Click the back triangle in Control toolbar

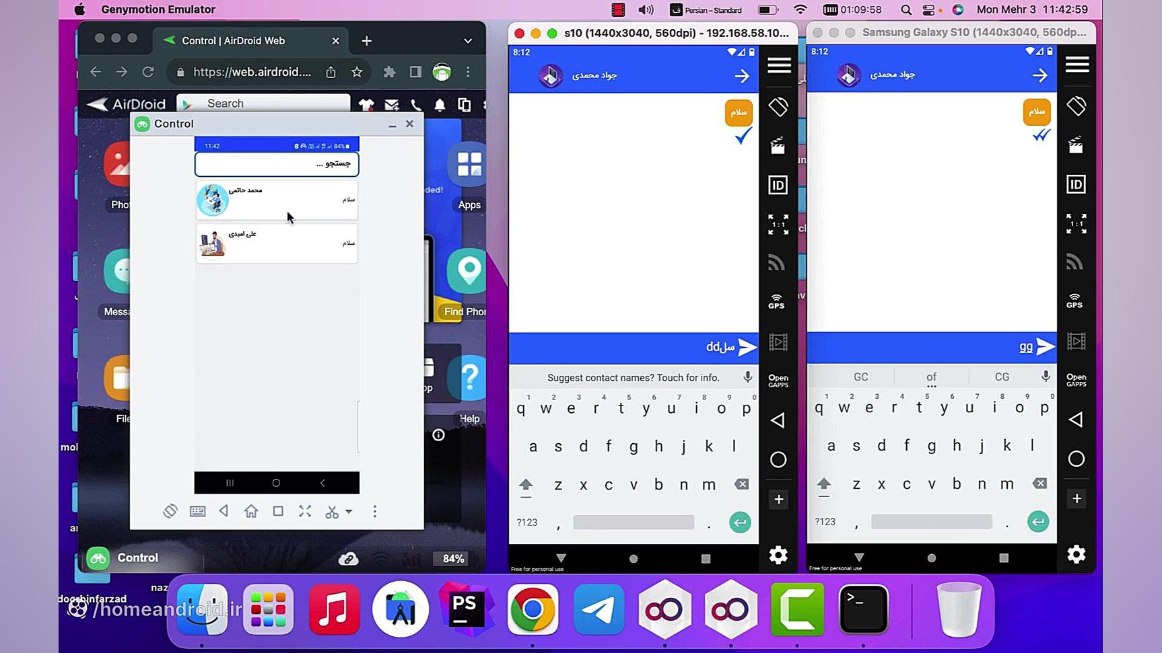(224, 511)
